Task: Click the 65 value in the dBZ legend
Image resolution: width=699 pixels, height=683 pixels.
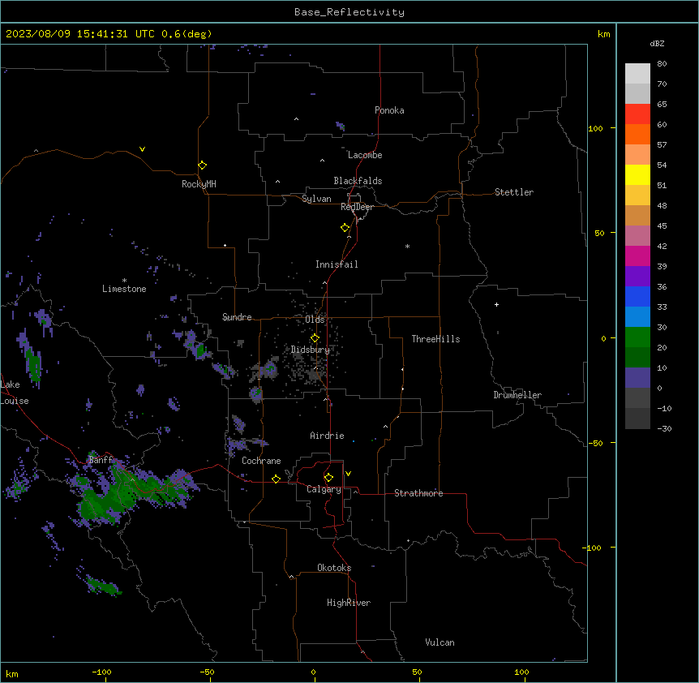Action: point(662,104)
